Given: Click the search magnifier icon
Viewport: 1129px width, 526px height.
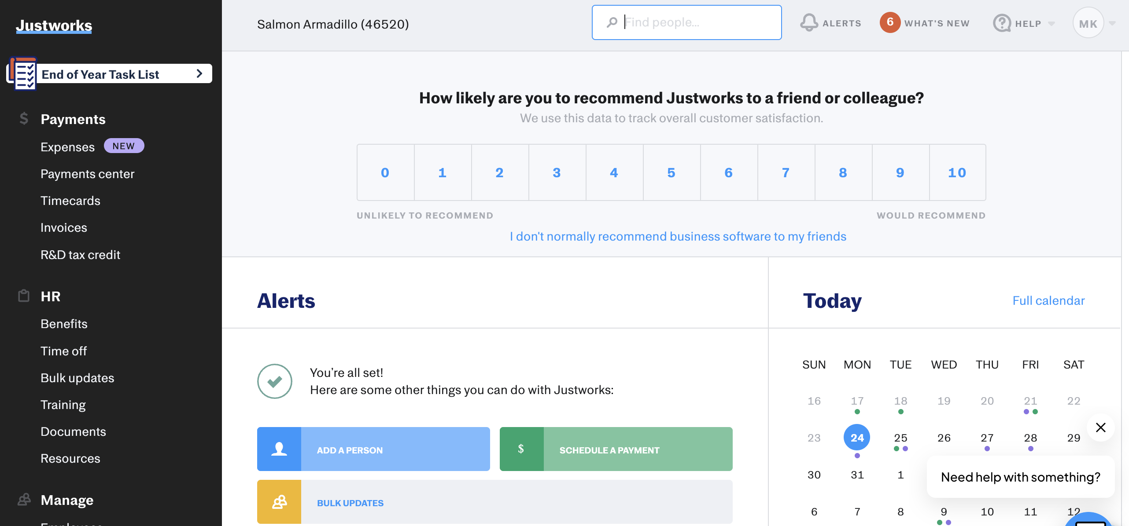Looking at the screenshot, I should point(612,22).
